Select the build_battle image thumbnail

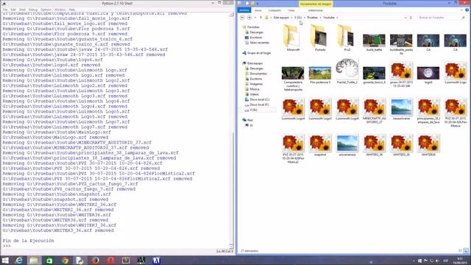(x=374, y=40)
